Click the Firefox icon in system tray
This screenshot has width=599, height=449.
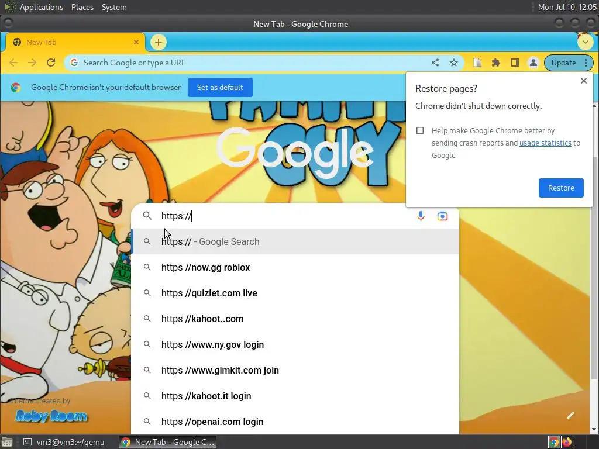(x=567, y=442)
